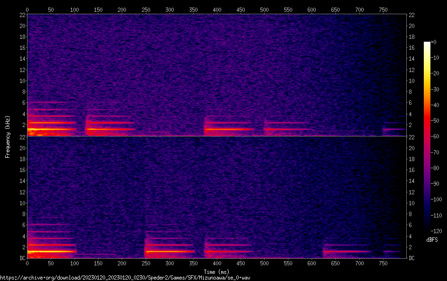Click the upper channel tone burst starting near 125 ms
447x281 pixels.
(x=109, y=128)
